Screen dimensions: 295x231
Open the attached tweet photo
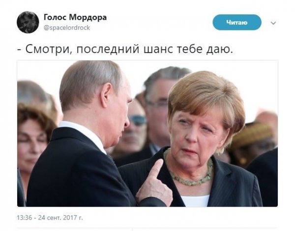pyautogui.click(x=147, y=133)
